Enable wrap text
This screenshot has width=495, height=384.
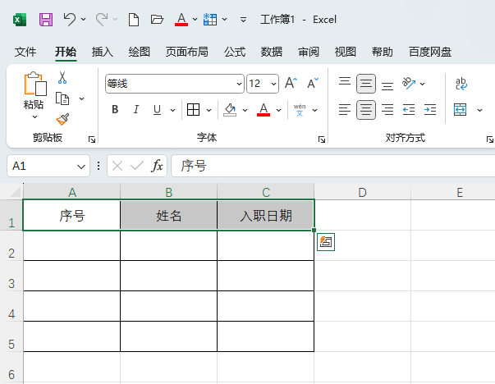coord(461,84)
